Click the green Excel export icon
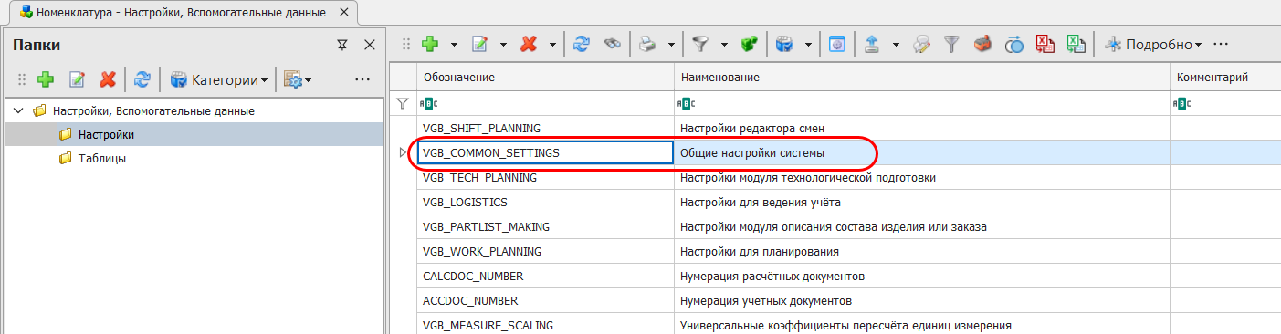Screen dimensions: 1281x334 click(x=1076, y=44)
